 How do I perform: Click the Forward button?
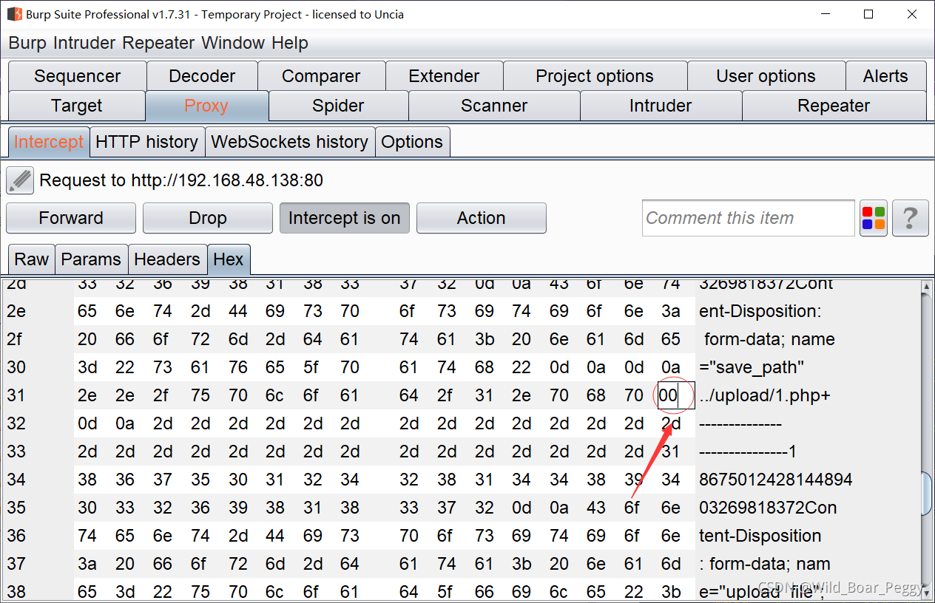pos(71,218)
